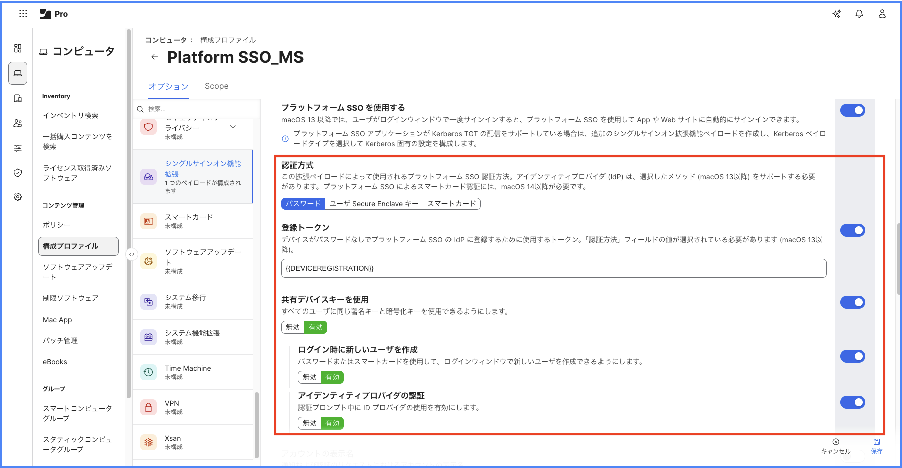This screenshot has height=468, width=902.
Task: Click the Xsan payload icon
Action: coord(148,442)
